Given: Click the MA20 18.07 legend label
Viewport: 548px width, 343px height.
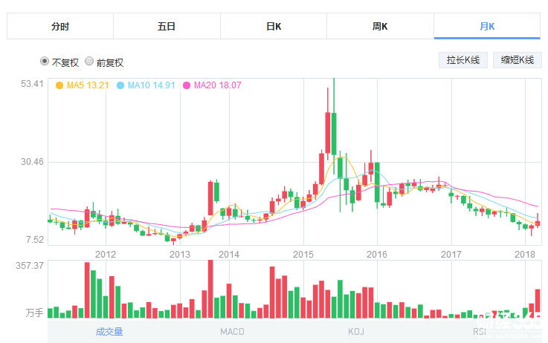Looking at the screenshot, I should 217,85.
